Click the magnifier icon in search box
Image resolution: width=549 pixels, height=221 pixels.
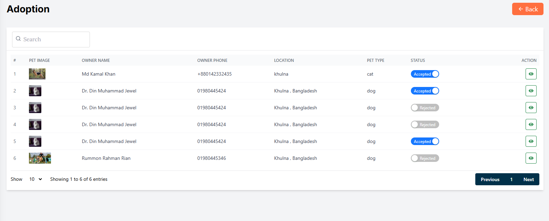18,39
